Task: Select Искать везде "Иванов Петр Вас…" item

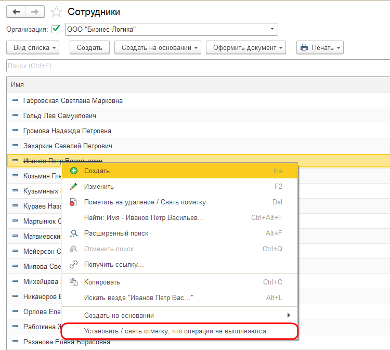Action: tap(179, 297)
